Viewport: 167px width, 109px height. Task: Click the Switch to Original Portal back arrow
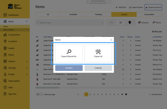point(88,2)
